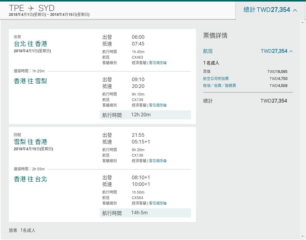Open the 航空公司附加費 link
Image resolution: width=306 pixels, height=240 pixels.
[216, 78]
